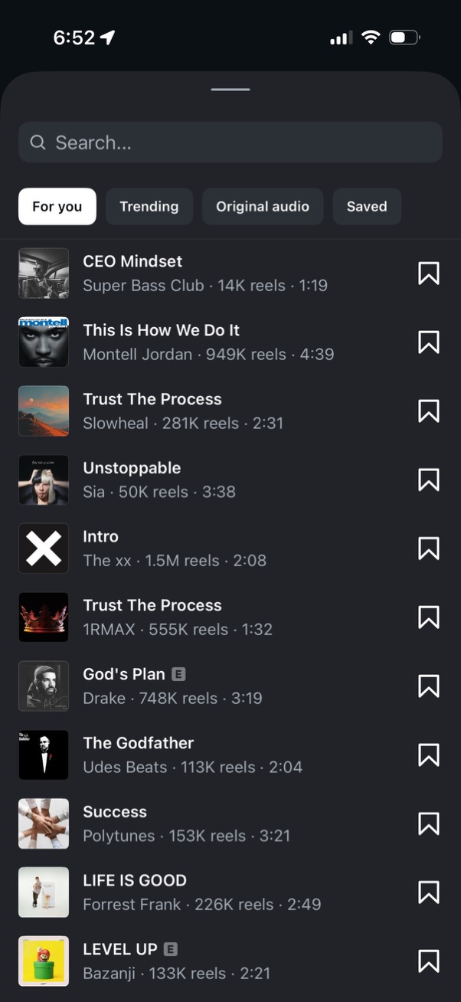
Task: Save "CEO Mindset" using its bookmark icon
Action: 428,273
